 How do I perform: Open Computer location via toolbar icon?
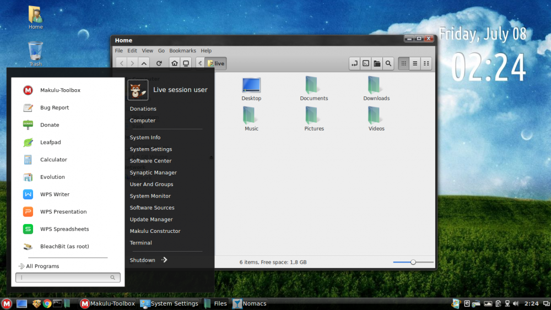pos(186,63)
